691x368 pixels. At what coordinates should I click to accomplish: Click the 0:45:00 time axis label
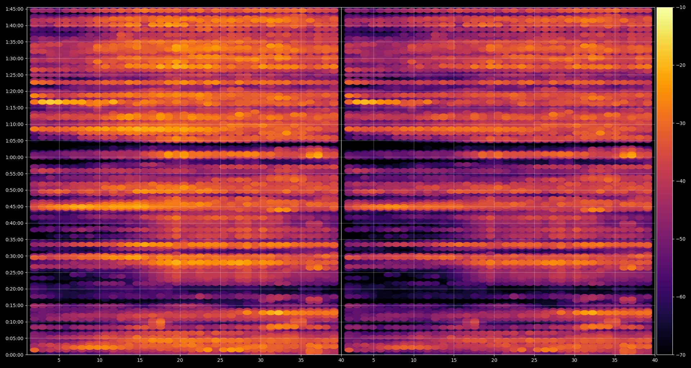coord(14,207)
